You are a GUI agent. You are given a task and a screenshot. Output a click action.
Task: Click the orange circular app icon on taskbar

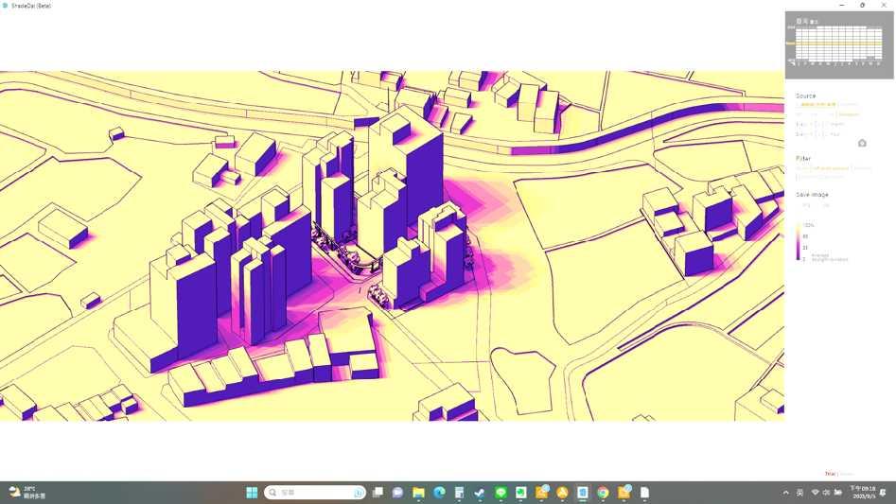[562, 493]
